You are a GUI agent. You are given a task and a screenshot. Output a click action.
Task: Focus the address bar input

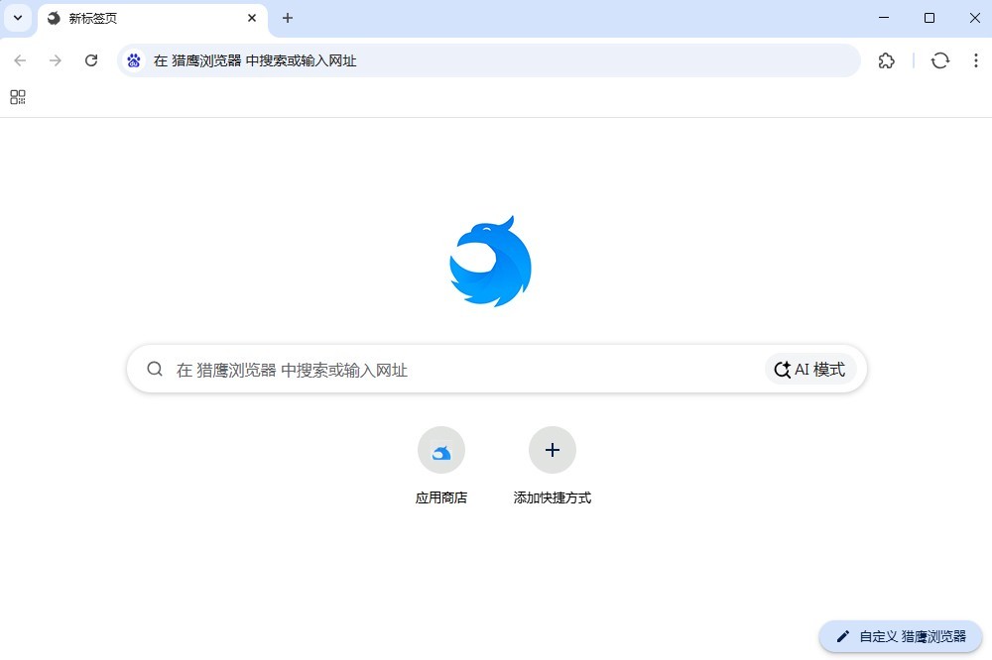point(488,60)
